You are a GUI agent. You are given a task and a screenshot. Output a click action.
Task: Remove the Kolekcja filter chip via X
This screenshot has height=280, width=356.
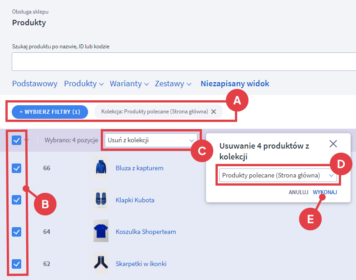coord(214,112)
